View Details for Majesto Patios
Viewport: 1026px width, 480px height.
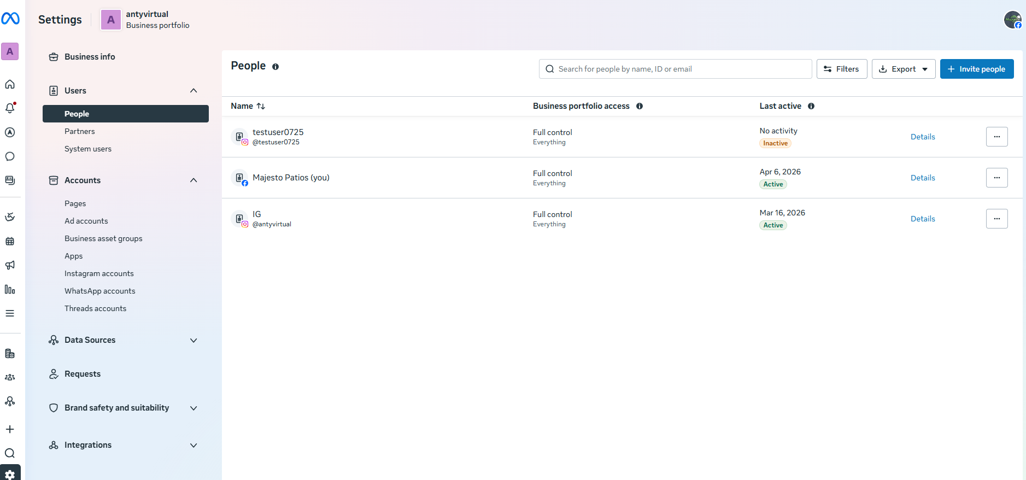click(x=923, y=178)
